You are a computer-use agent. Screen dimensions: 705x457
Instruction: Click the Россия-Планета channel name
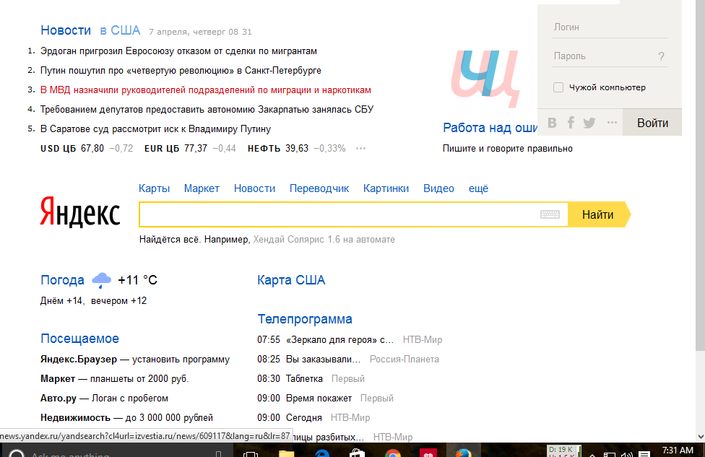point(405,359)
